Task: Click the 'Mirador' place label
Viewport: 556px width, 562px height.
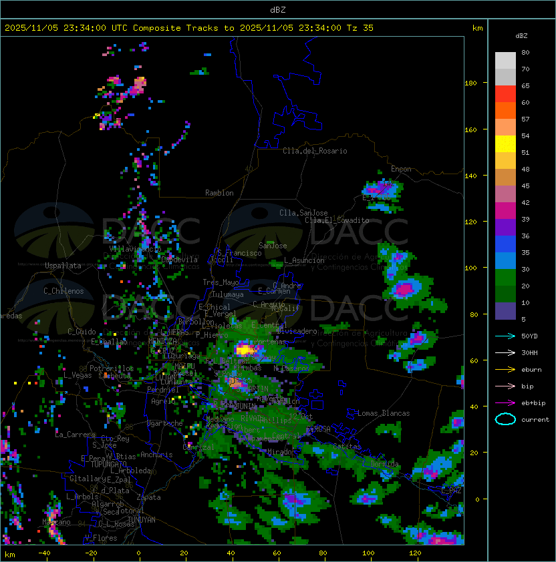Action: (x=281, y=452)
